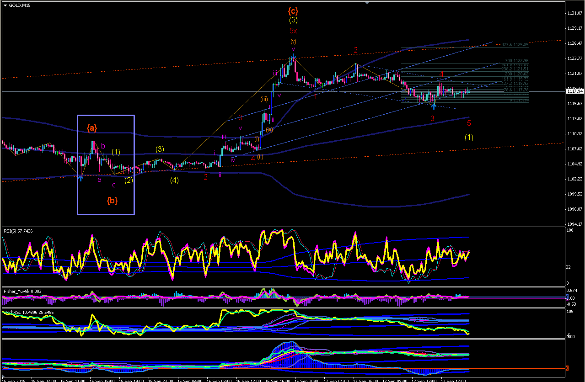Select the magenta b wave label
Image resolution: width=585 pixels, height=382 pixels.
click(x=103, y=146)
